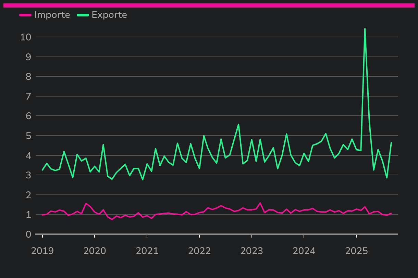
Task: Click the y-axis value 10
Action: (x=26, y=37)
